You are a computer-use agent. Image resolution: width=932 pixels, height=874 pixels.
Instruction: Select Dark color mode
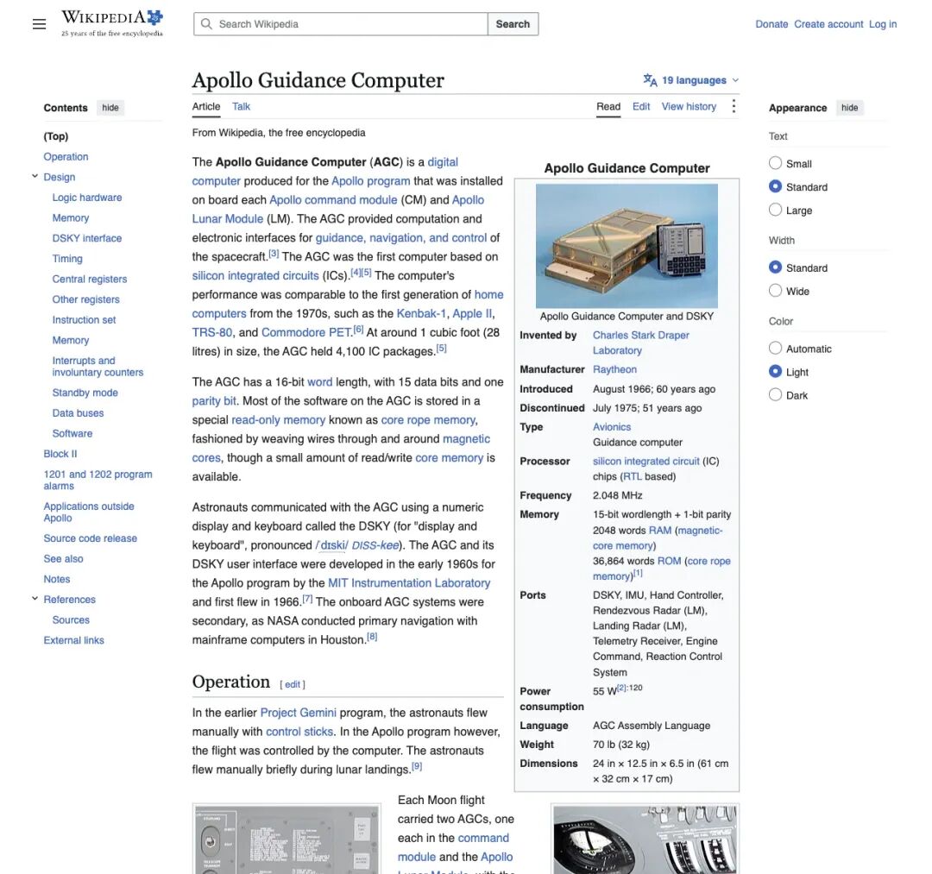click(775, 394)
